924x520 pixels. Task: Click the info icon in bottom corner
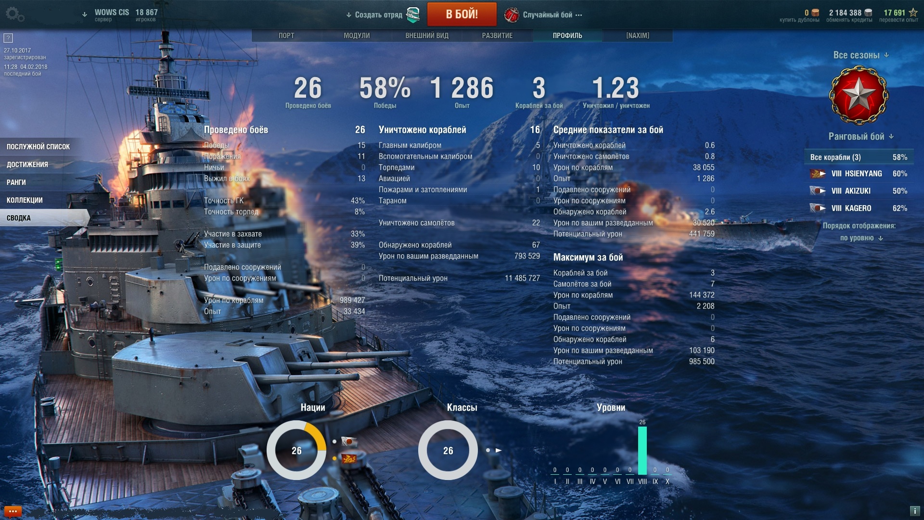(x=914, y=511)
